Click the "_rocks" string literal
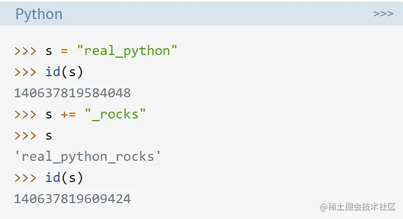Viewport: 403px width, 219px height. point(115,114)
